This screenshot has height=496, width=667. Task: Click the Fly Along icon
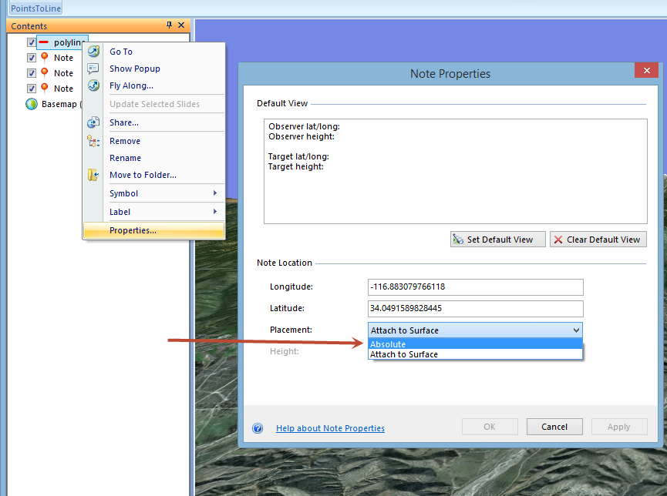93,85
